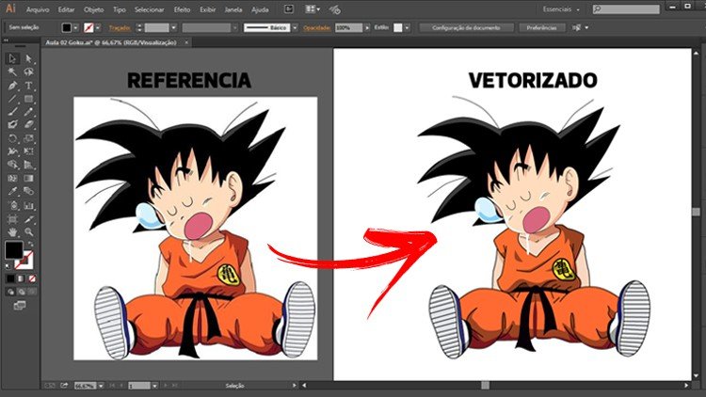The width and height of the screenshot is (706, 397).
Task: Expand the opacity slider arrow
Action: pyautogui.click(x=367, y=28)
